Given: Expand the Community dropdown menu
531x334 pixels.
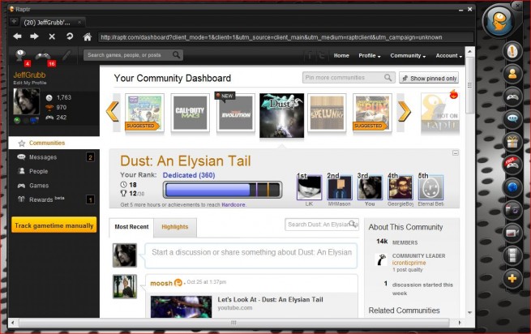Looking at the screenshot, I should (x=408, y=56).
